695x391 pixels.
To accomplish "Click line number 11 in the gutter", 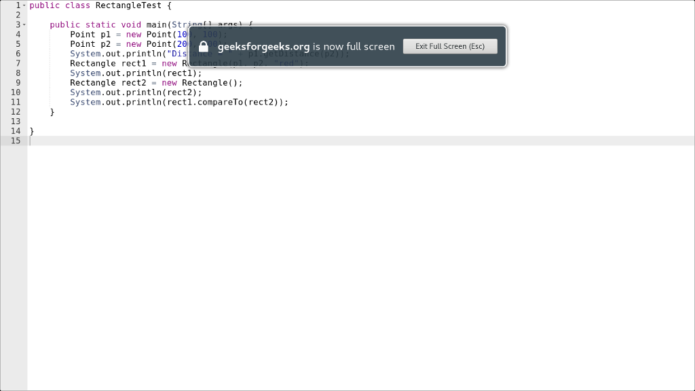I will pos(15,102).
